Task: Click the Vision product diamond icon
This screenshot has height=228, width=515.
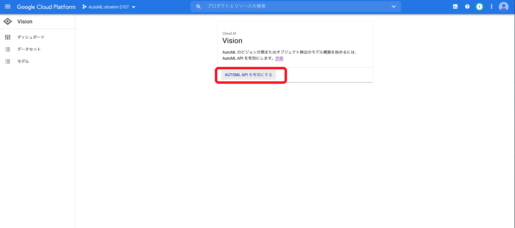Action: coord(8,21)
